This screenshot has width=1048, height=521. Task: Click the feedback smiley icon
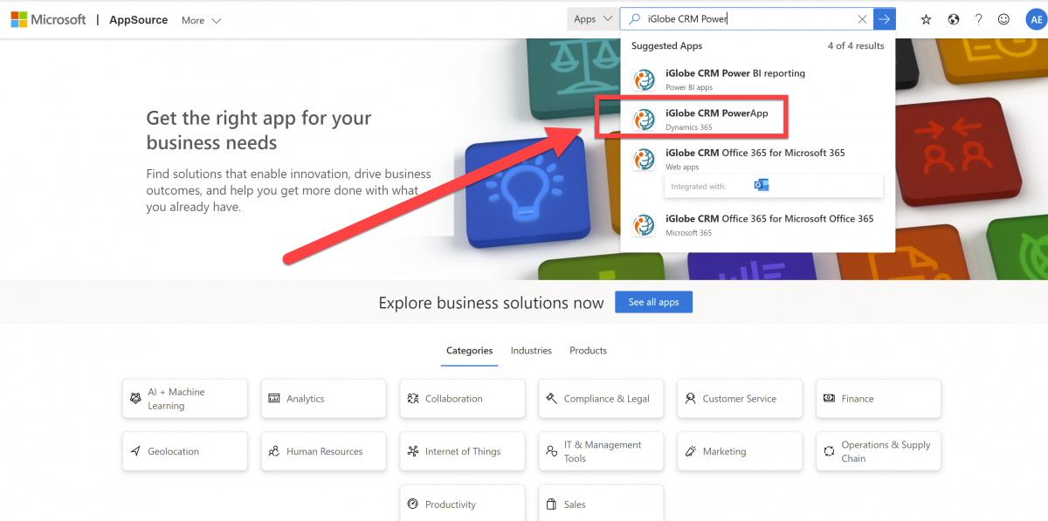point(1004,19)
